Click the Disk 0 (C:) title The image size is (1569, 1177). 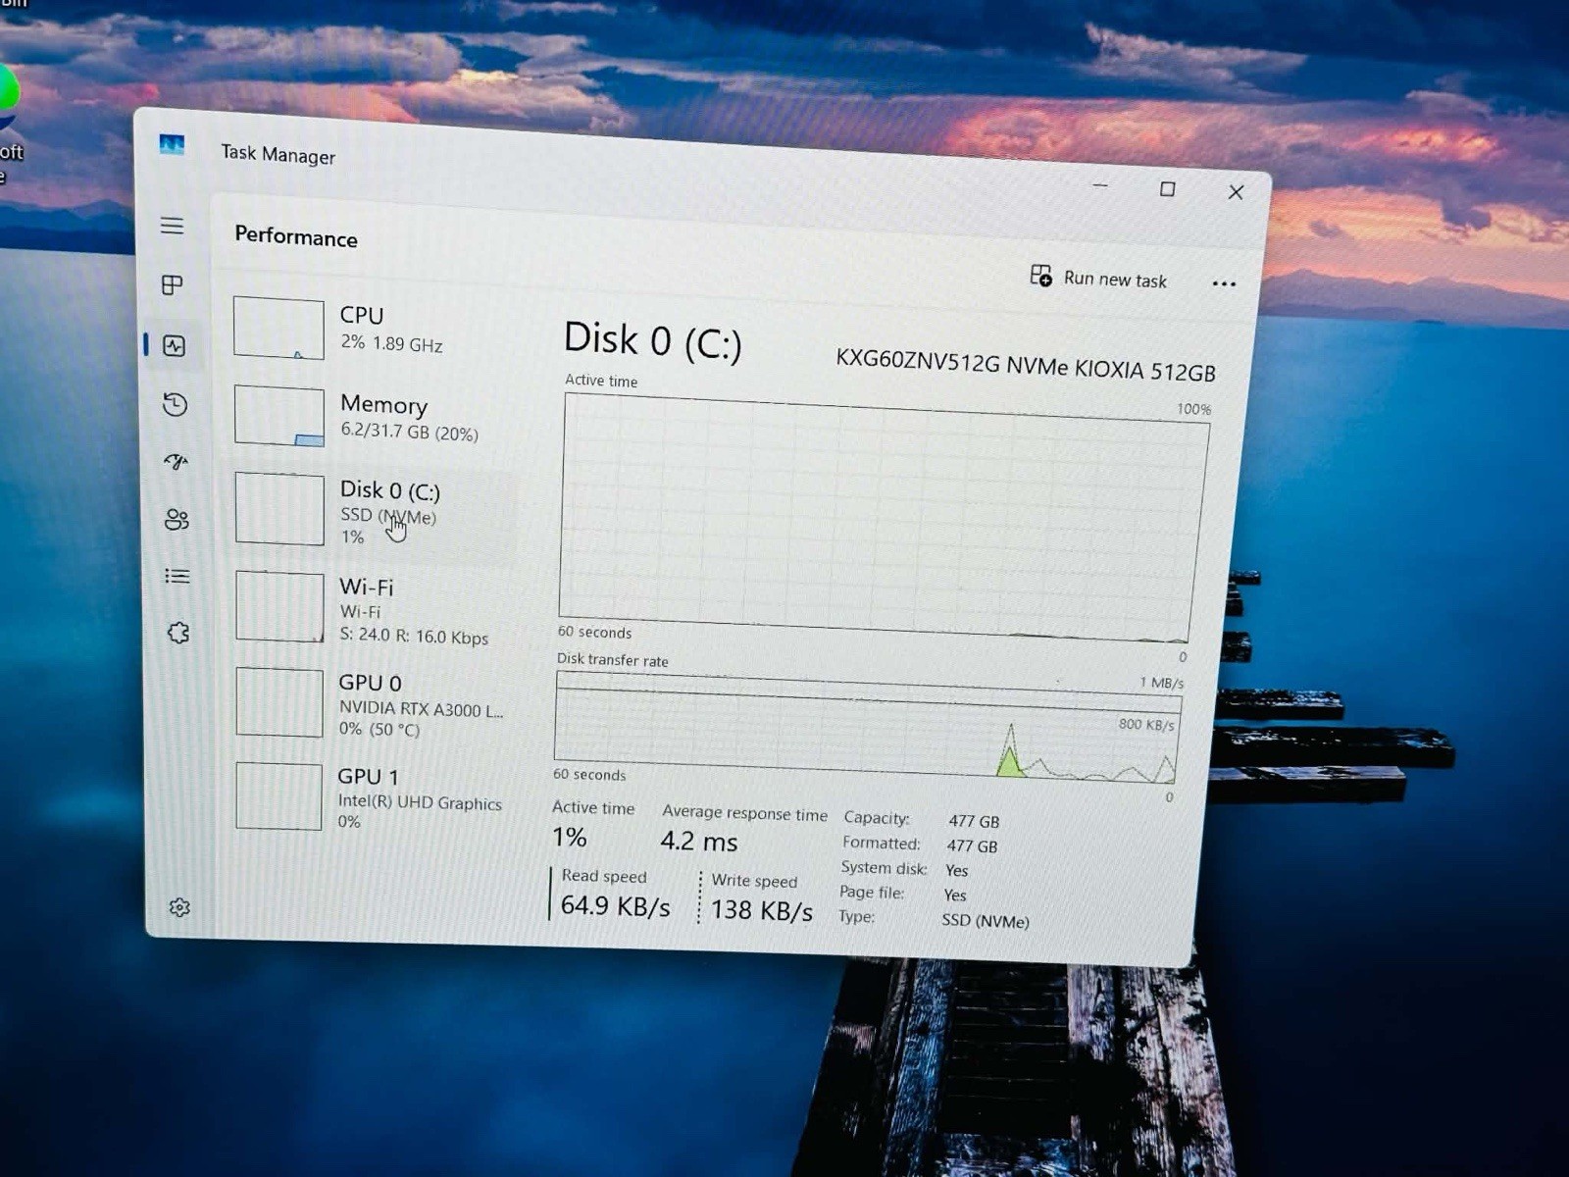pos(652,340)
